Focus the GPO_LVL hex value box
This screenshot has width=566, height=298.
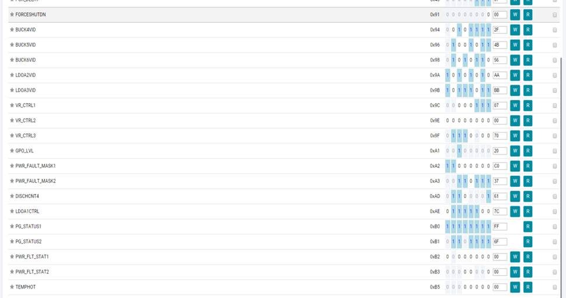(x=499, y=151)
